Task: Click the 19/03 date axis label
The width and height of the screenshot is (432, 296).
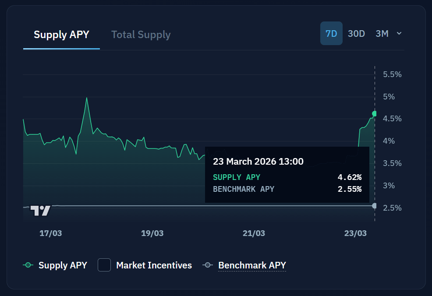Action: (152, 233)
